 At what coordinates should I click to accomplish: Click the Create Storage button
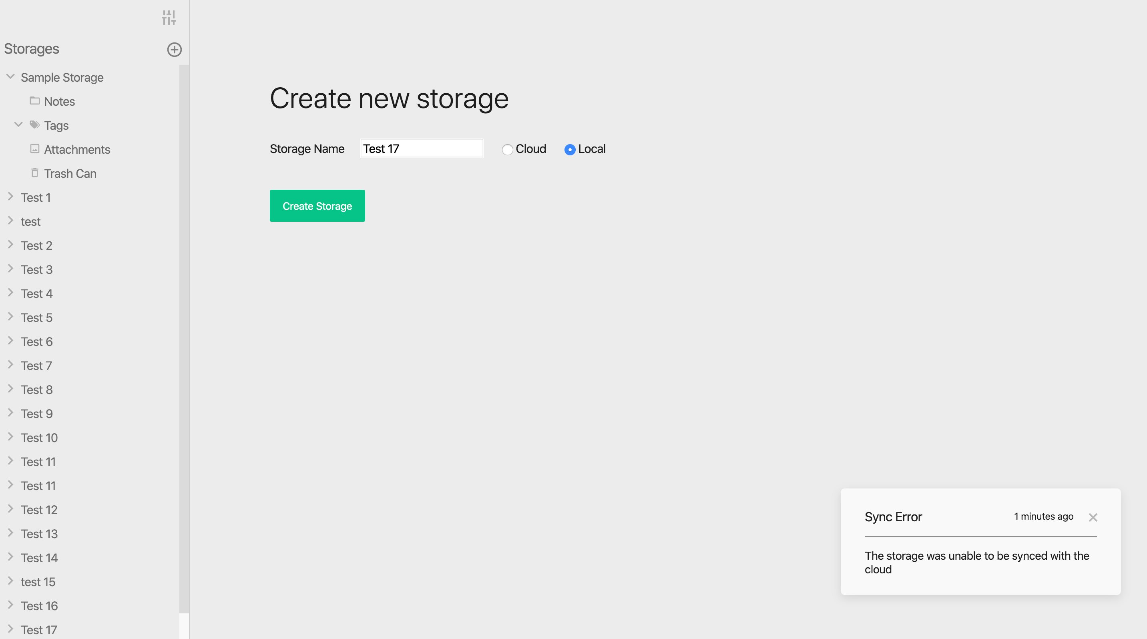(x=317, y=206)
